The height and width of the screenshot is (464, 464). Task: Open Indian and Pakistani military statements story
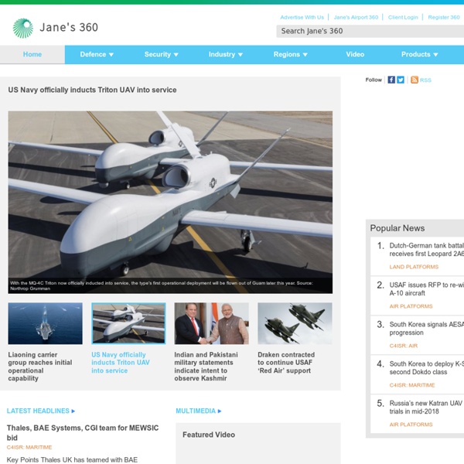tap(206, 367)
